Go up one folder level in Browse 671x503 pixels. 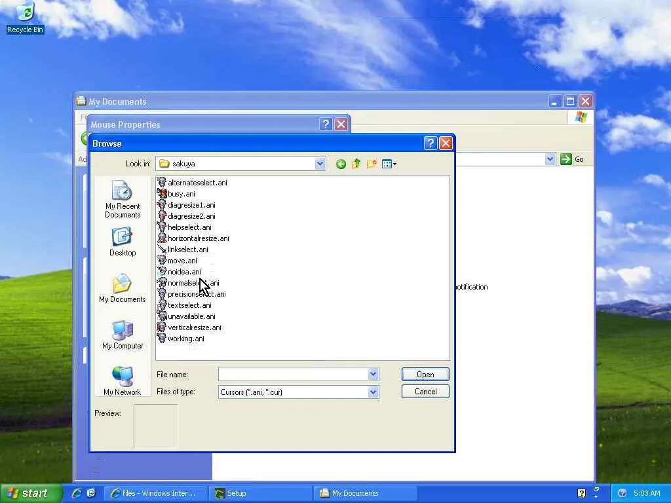pos(356,164)
